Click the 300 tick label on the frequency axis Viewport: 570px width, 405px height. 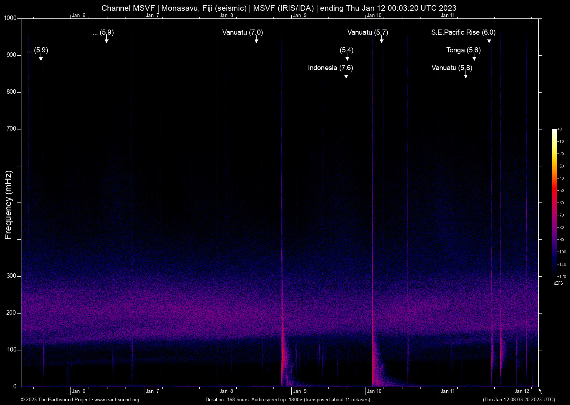11,276
